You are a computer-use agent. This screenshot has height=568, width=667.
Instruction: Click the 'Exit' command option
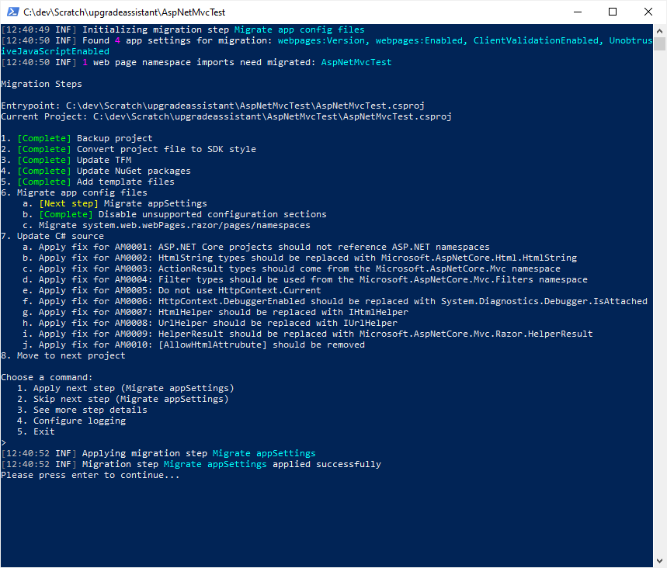coord(43,431)
